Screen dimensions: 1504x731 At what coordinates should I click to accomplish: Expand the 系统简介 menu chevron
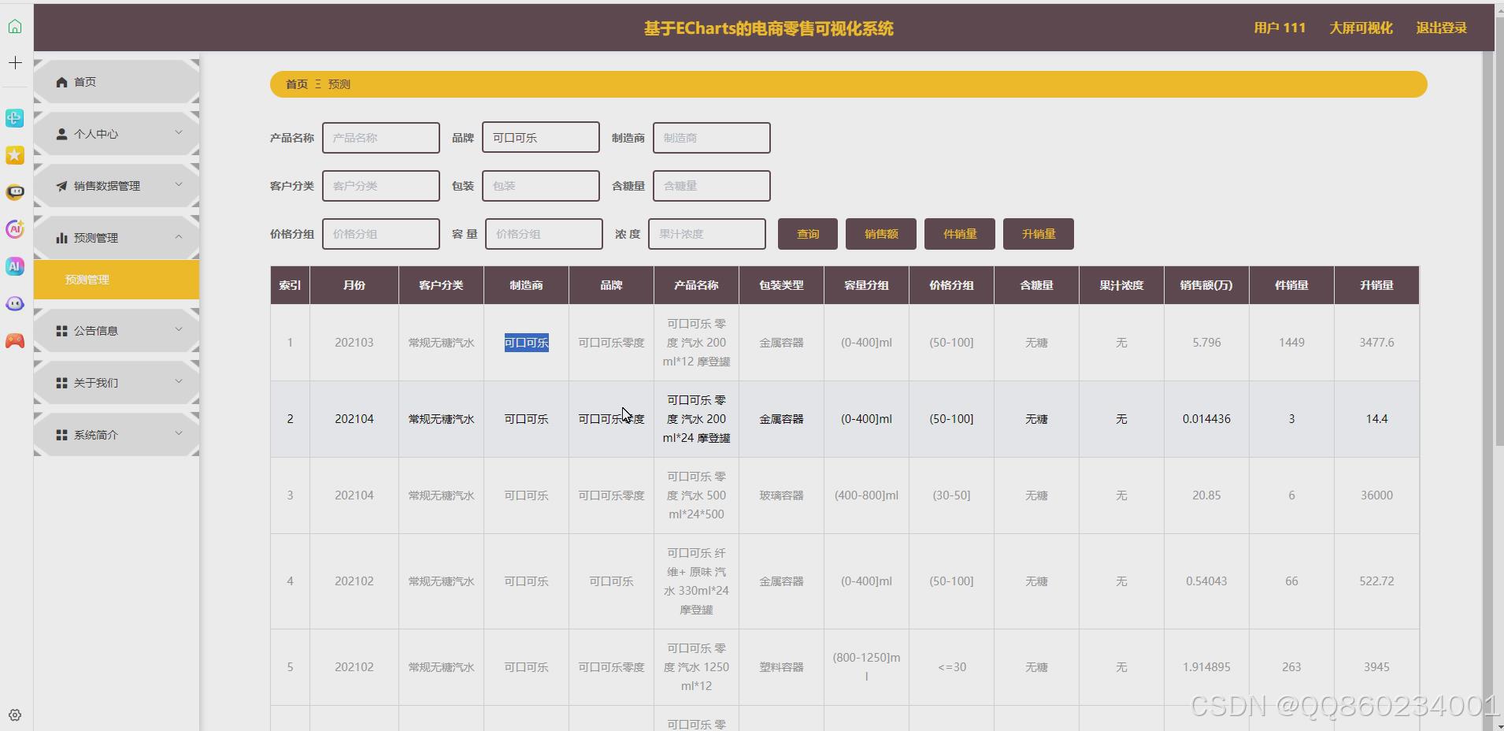tap(179, 433)
